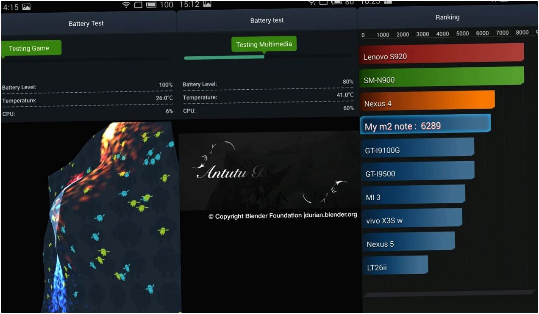539x314 pixels.
Task: Select the GT-I9100G ranking bar
Action: (417, 149)
